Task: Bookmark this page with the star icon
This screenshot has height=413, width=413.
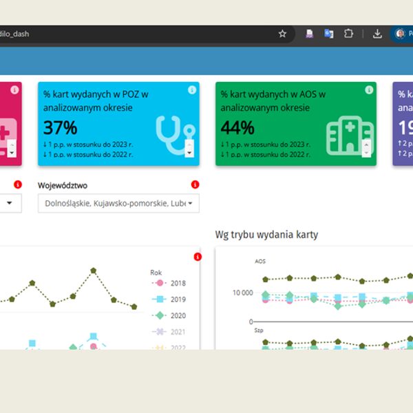Action: 282,34
